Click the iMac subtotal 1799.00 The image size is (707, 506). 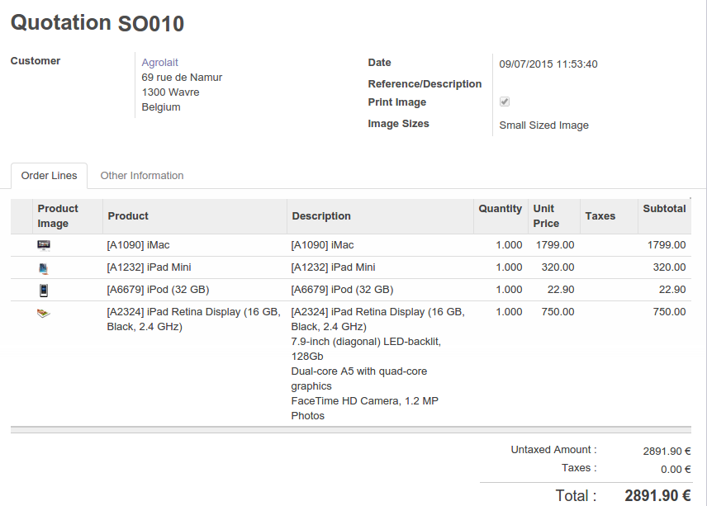667,245
